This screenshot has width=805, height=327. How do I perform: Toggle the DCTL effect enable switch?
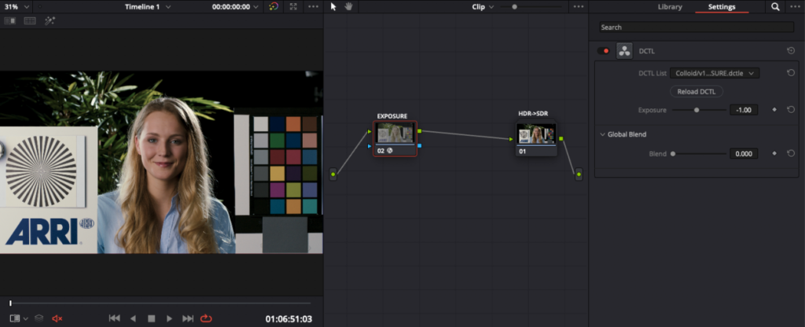(x=603, y=51)
